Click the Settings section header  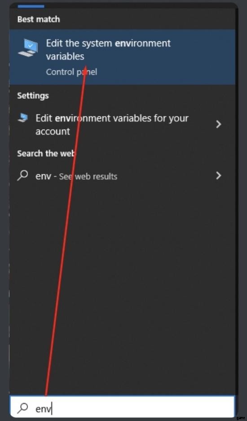(33, 96)
